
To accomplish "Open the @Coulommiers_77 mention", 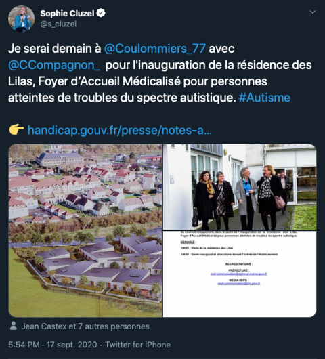I will tap(155, 49).
